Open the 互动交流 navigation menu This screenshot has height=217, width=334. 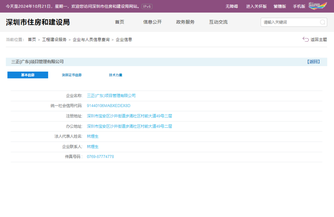(x=218, y=22)
